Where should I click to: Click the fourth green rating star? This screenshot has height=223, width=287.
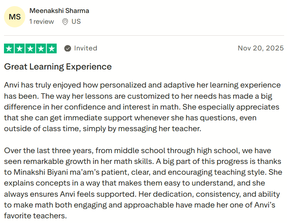pos(41,48)
